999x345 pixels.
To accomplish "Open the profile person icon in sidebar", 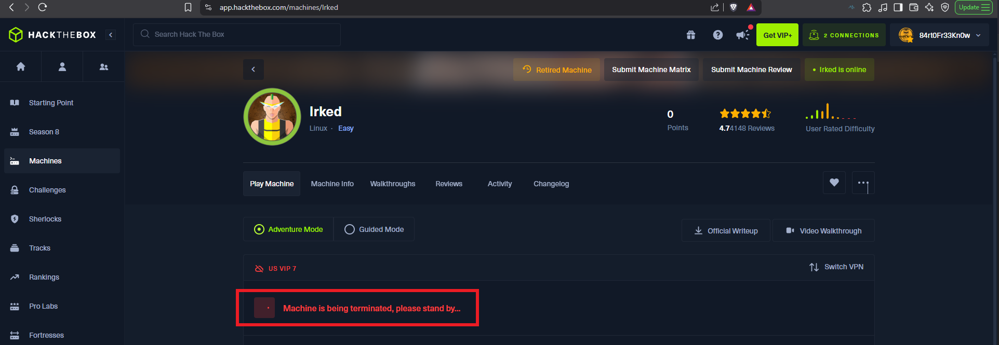I will [62, 66].
